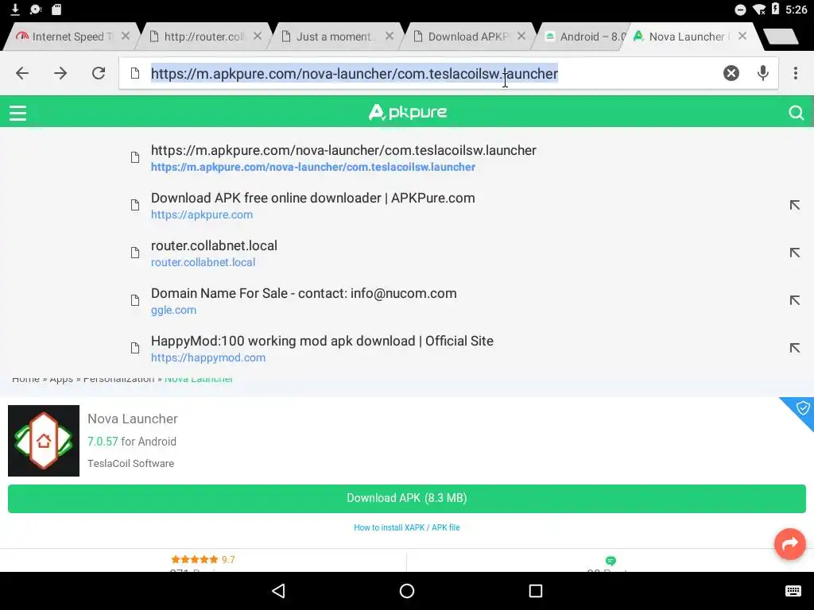Go forward with the arrow button

point(60,73)
